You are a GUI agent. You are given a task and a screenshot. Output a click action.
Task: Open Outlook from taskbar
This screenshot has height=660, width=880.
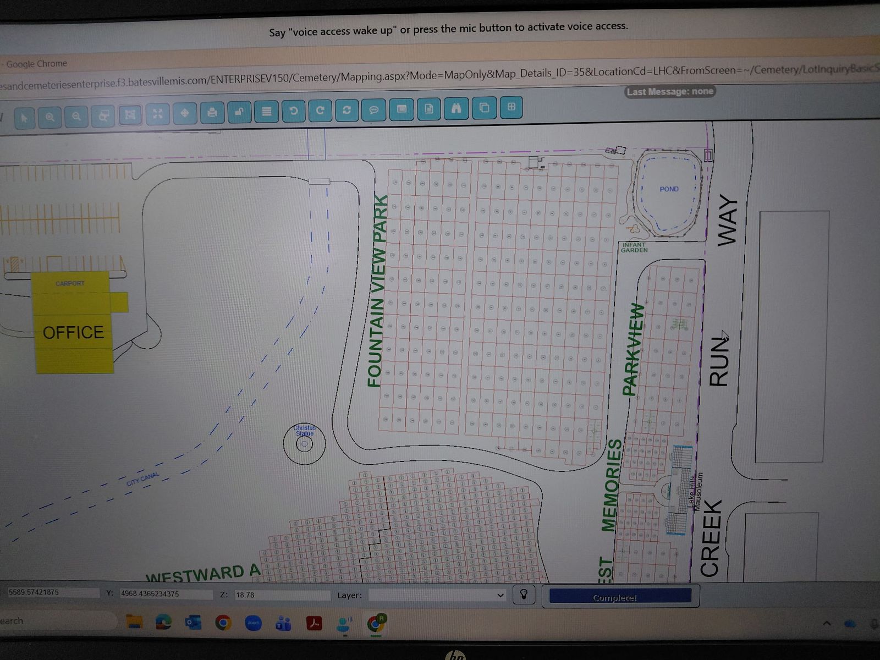coord(193,623)
